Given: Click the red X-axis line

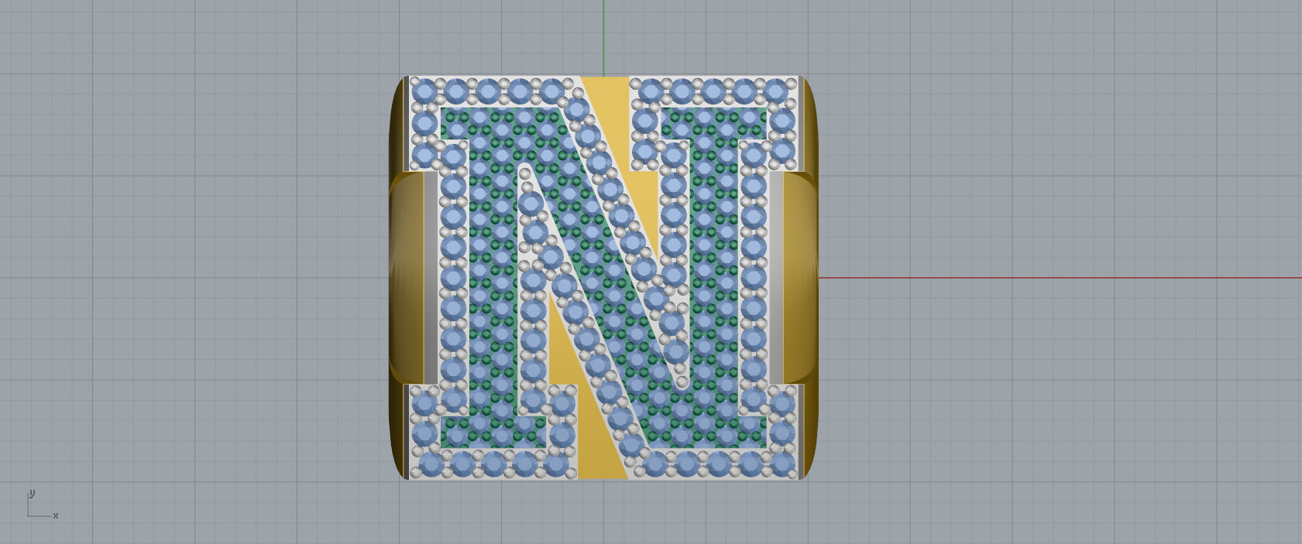Looking at the screenshot, I should 1060,278.
